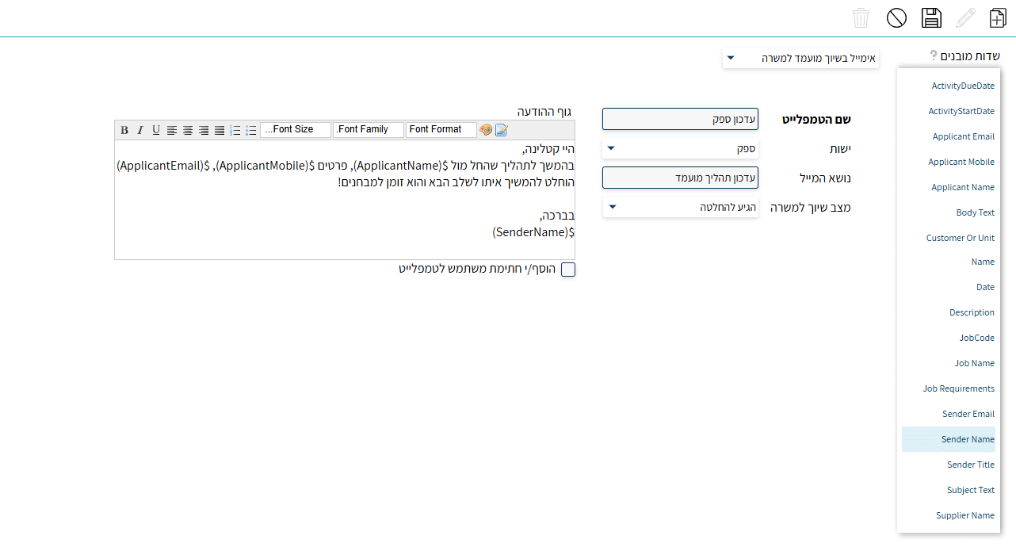Viewport: 1016px width, 547px height.
Task: Open the Font Size dropdown
Action: [296, 130]
